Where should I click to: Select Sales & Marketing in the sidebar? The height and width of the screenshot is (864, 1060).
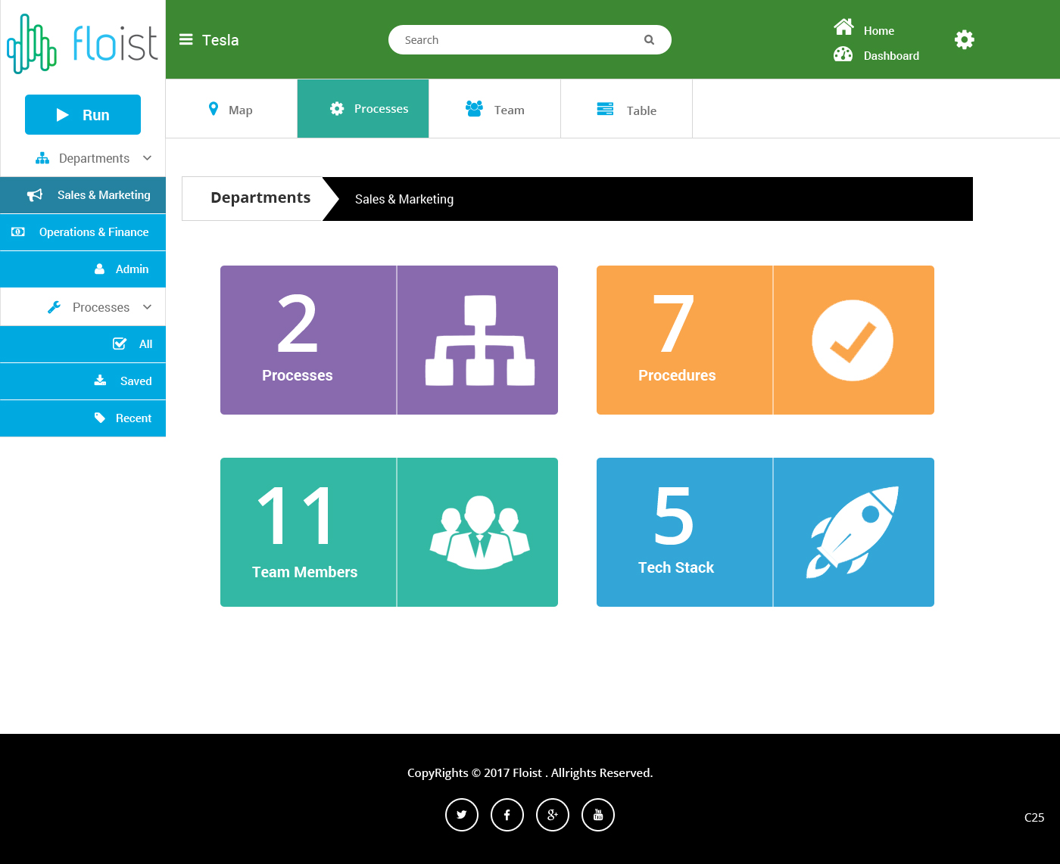click(83, 195)
